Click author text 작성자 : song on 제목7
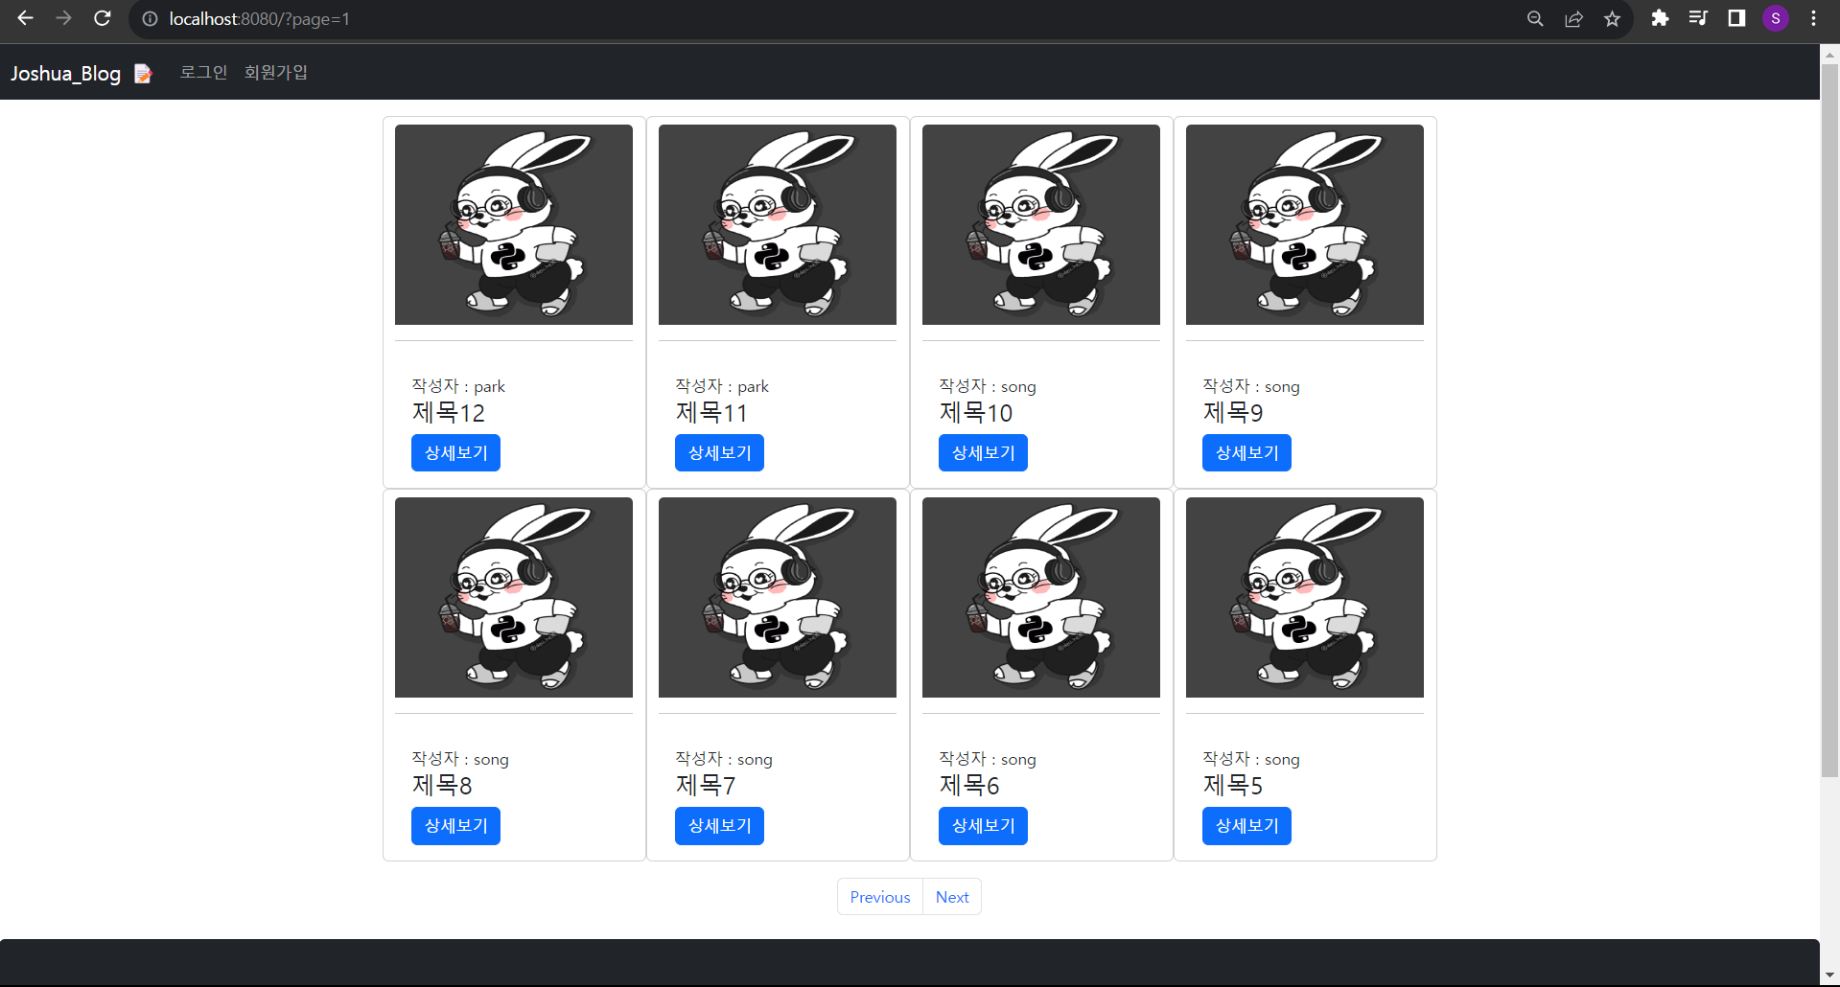The image size is (1840, 987). tap(724, 759)
